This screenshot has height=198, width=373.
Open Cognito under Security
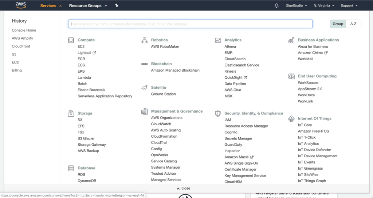pos(231,132)
